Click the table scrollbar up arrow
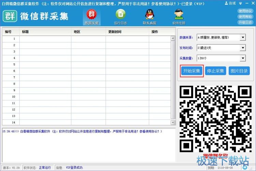 coord(173,38)
